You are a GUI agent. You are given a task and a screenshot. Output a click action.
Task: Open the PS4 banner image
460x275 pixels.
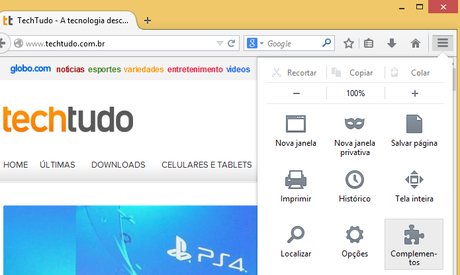(x=130, y=241)
